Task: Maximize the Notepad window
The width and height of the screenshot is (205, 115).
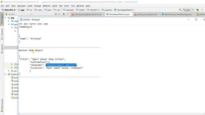Action: point(196,19)
